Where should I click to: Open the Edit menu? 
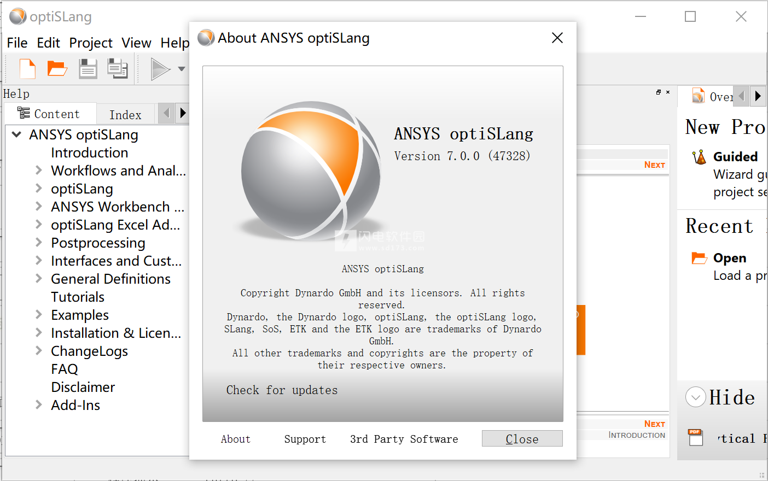(48, 43)
